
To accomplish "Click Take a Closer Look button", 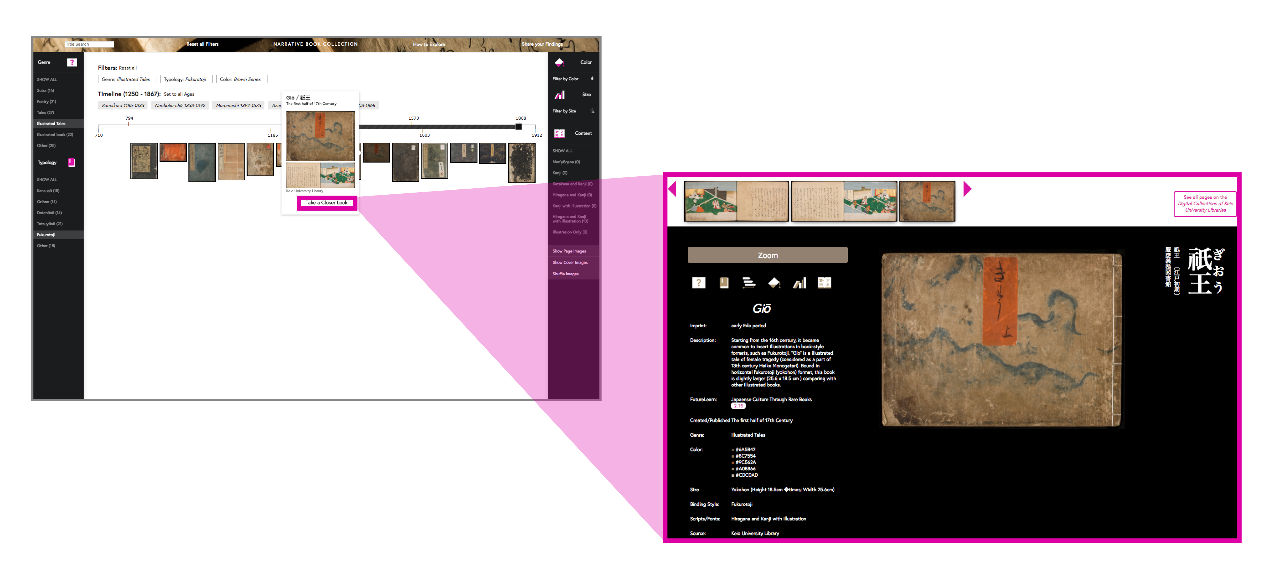I will point(327,203).
